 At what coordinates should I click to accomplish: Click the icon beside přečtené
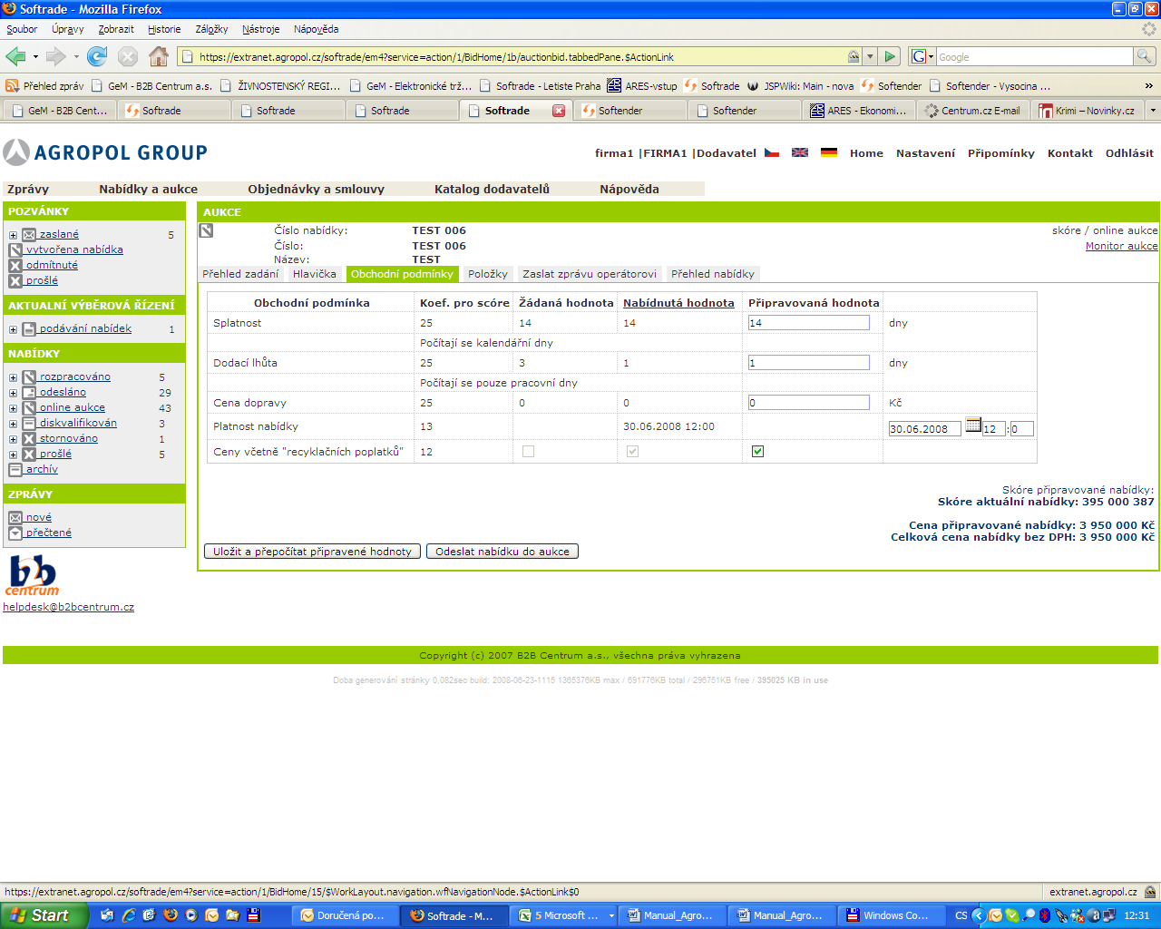[15, 533]
